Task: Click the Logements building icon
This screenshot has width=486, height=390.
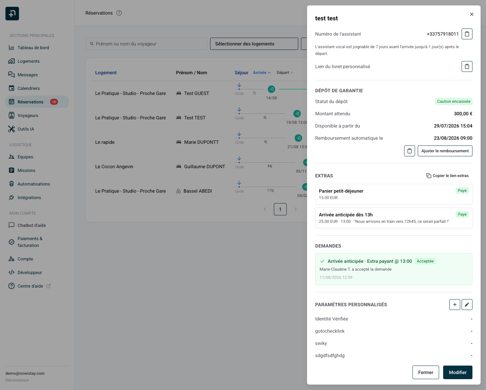Action: tap(12, 61)
